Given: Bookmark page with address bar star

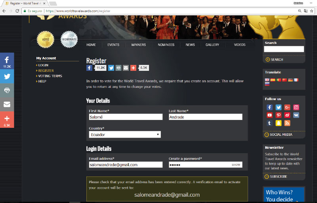Looking at the screenshot, I should 311,11.
